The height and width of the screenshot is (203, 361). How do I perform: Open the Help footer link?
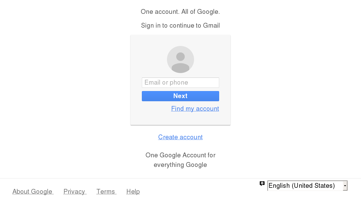click(133, 191)
